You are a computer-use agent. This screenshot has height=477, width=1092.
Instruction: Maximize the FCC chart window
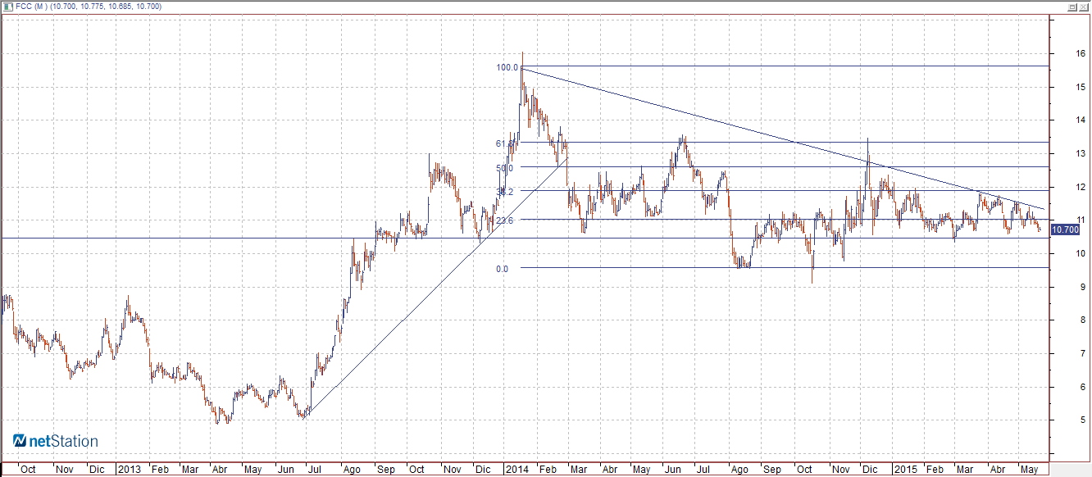(x=1073, y=6)
